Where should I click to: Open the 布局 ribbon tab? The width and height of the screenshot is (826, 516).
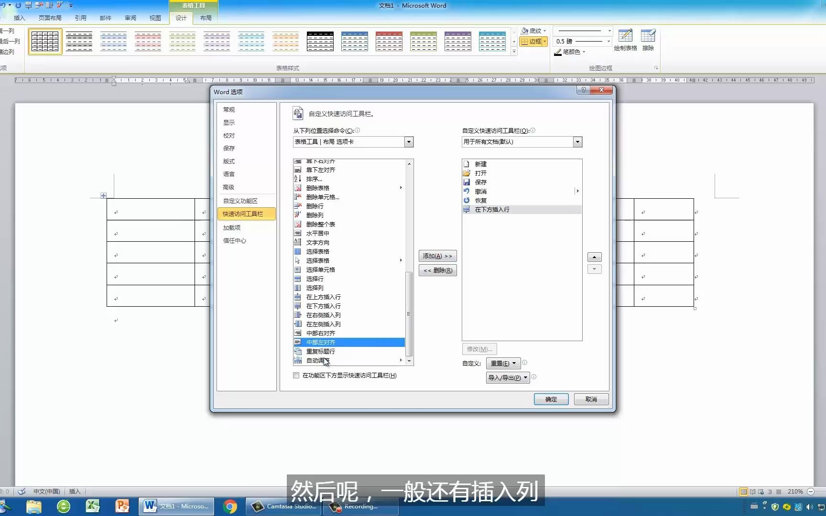point(206,18)
